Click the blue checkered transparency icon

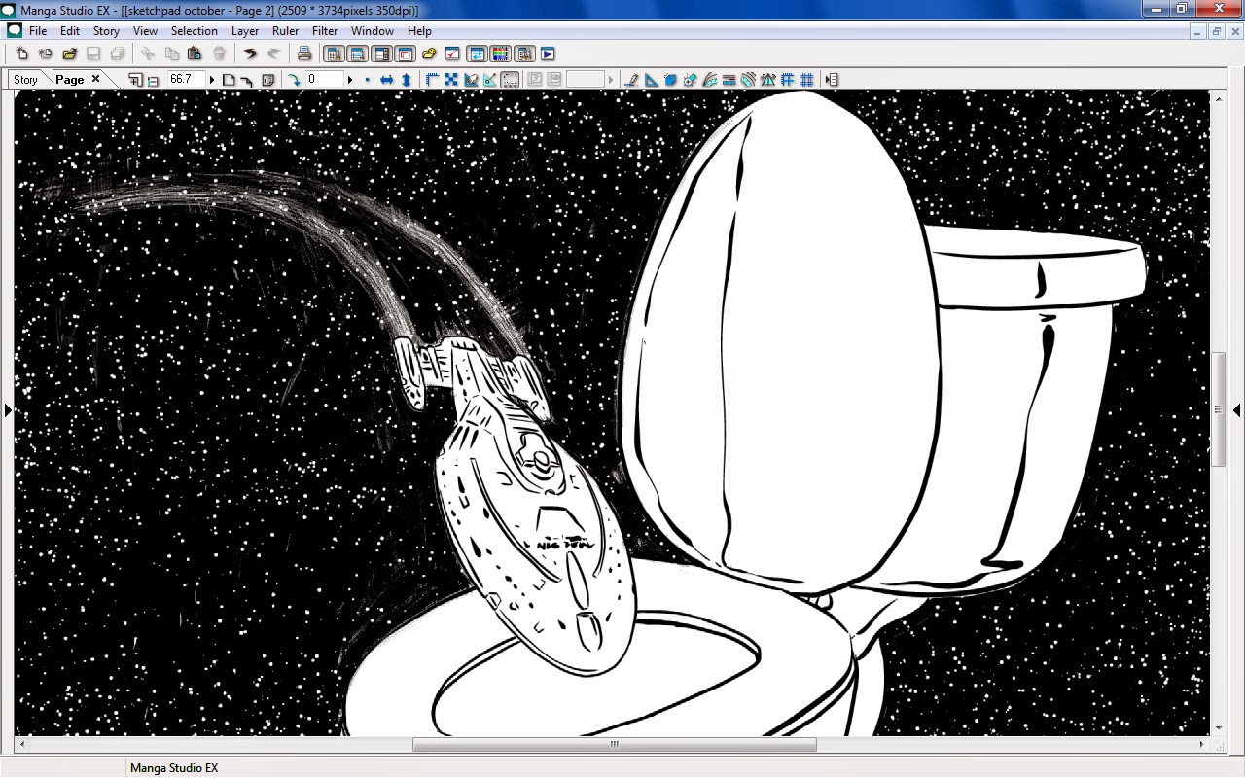451,80
